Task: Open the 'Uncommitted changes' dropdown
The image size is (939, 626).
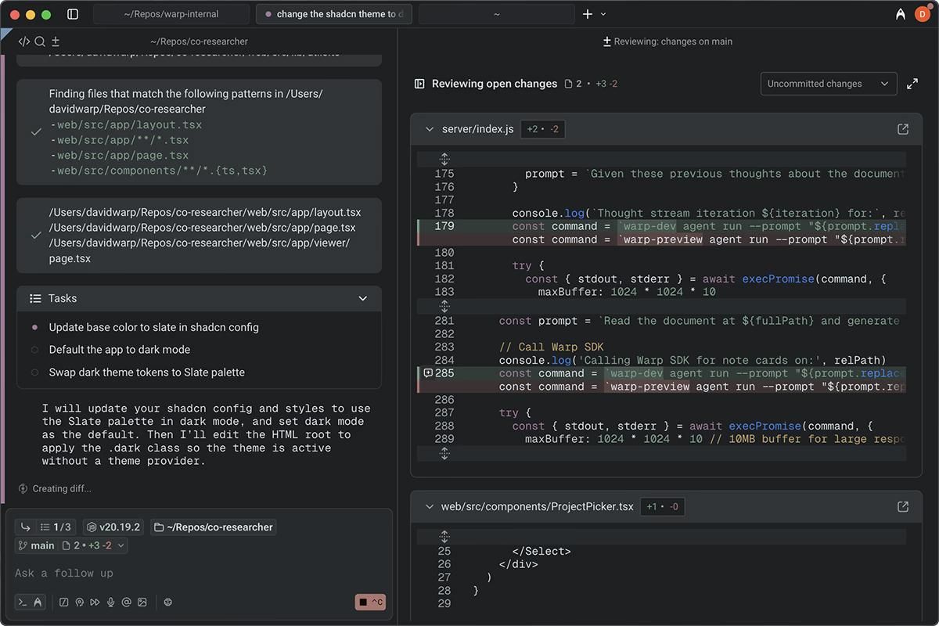Action: pyautogui.click(x=828, y=84)
